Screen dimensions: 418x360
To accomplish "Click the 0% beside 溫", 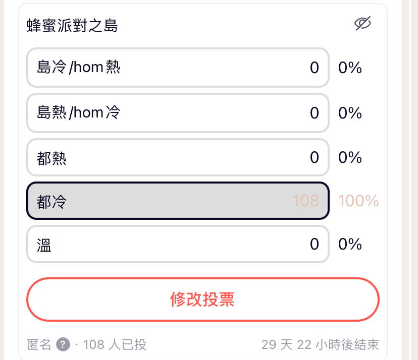I will [x=350, y=244].
